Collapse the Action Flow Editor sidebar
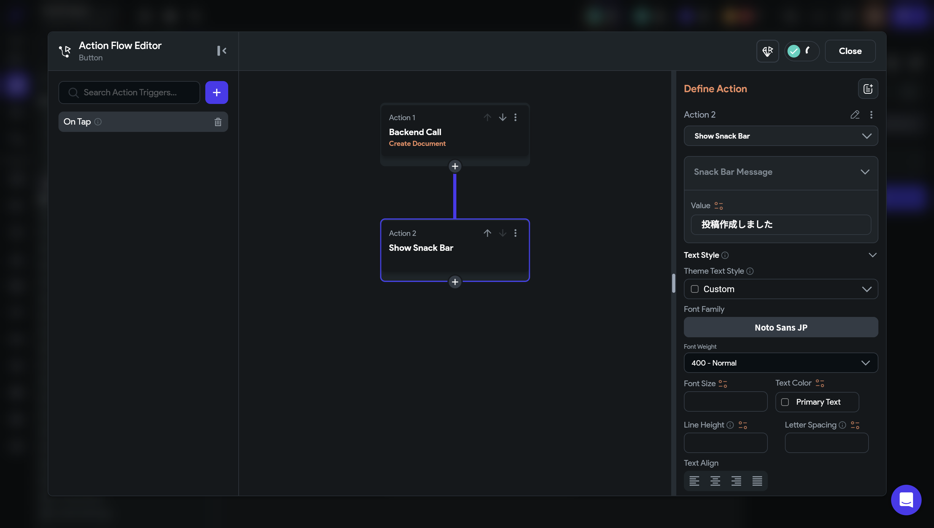Screen dimensions: 934x528 (222, 51)
